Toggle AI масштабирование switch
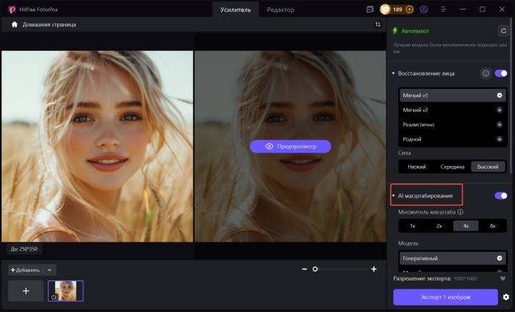This screenshot has height=312, width=515. 501,196
